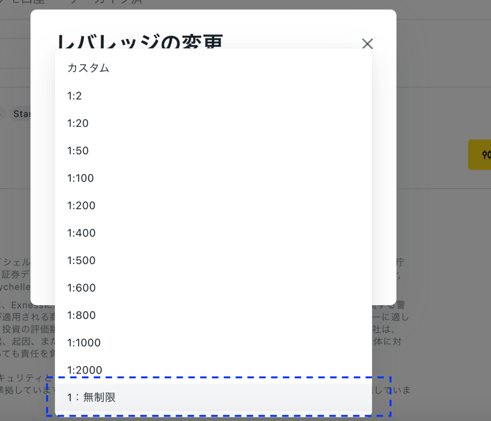
Task: Select the highlighted 1：無制限 option
Action: tap(91, 397)
